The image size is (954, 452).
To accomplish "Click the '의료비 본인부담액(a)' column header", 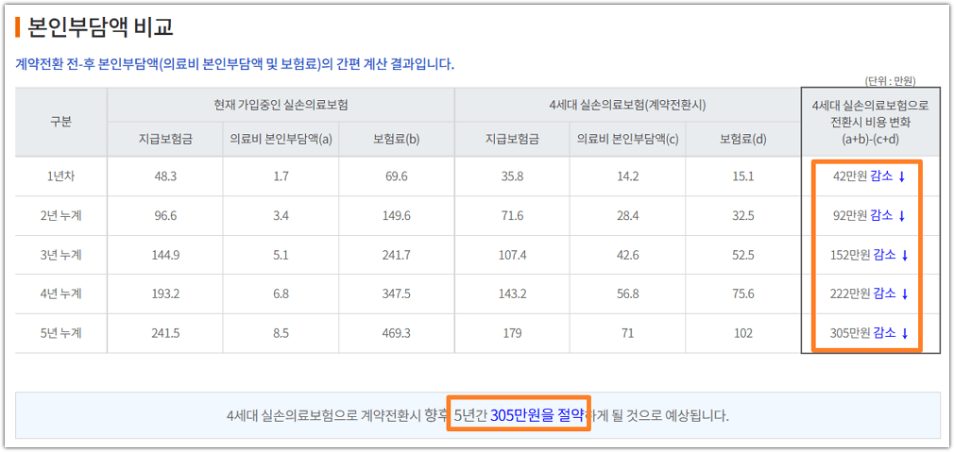I will (x=281, y=139).
